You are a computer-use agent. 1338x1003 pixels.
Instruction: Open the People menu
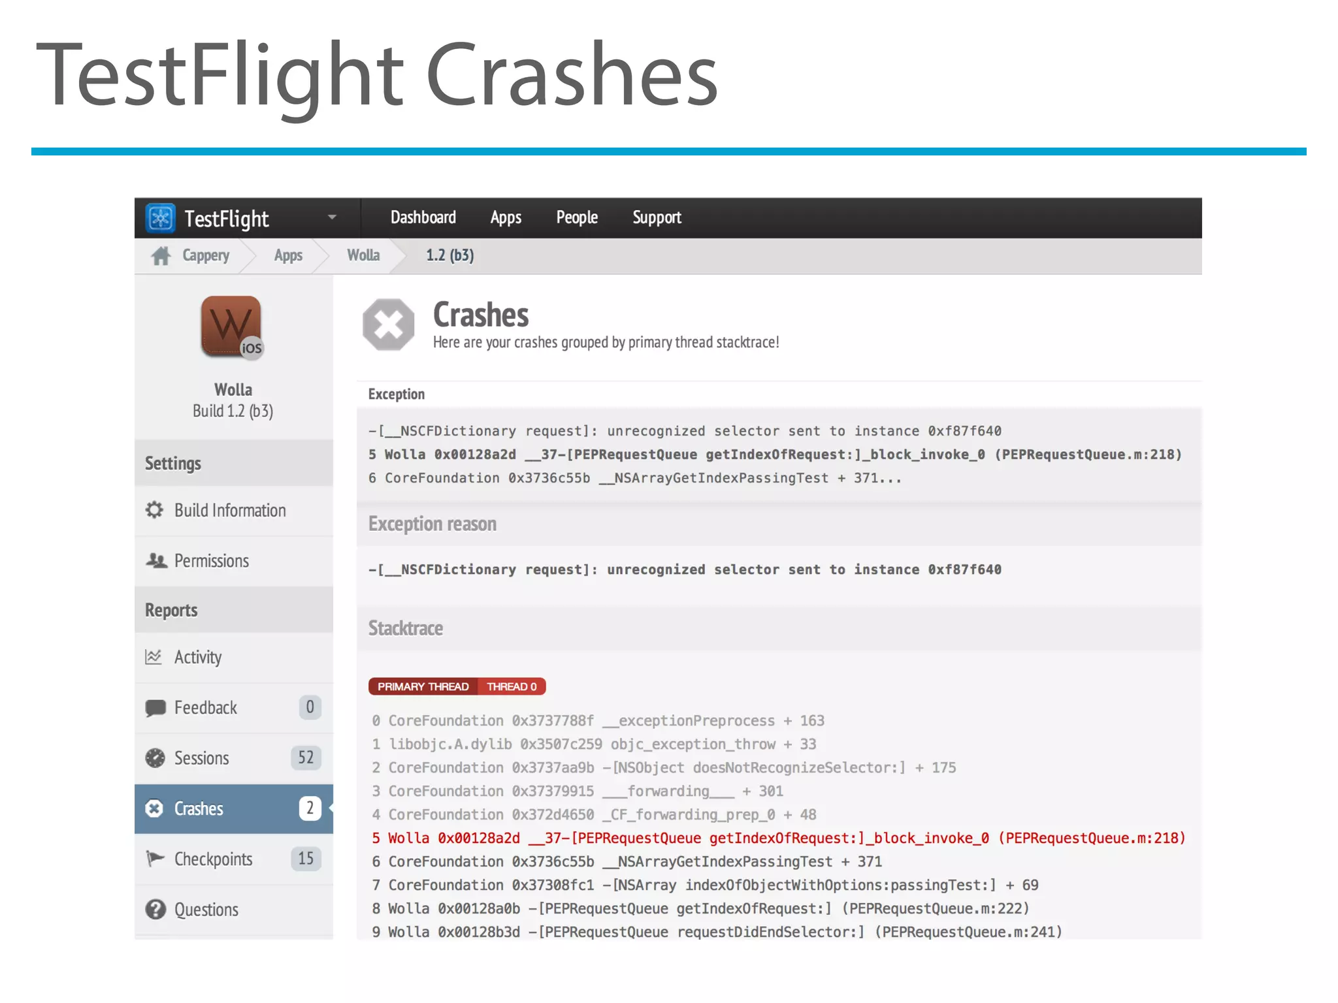[x=577, y=217]
